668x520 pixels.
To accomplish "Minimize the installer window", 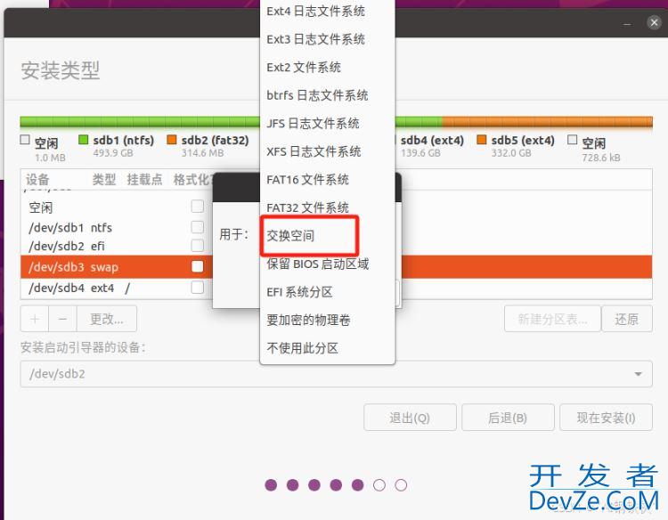I will 627,23.
